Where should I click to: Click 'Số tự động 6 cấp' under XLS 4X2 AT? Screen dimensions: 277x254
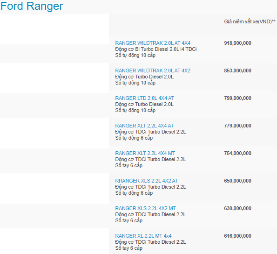pos(134,193)
